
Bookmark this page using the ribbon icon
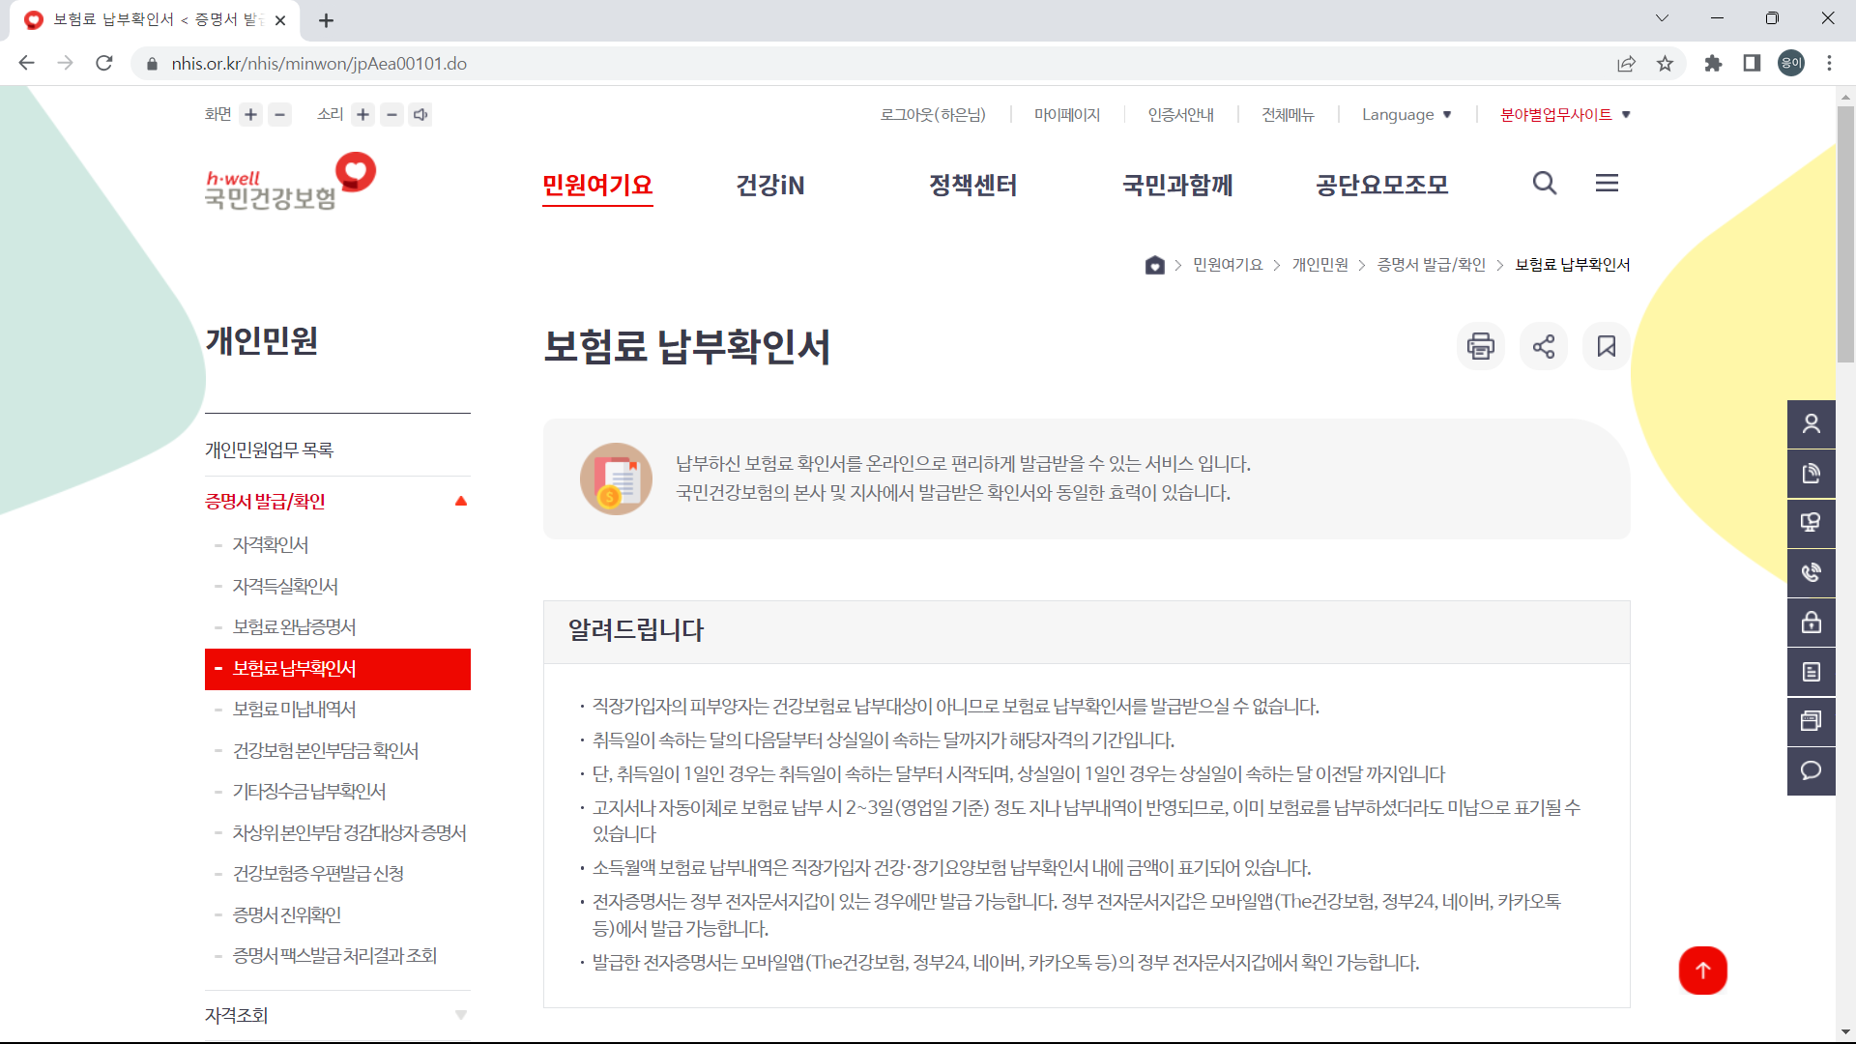point(1606,346)
